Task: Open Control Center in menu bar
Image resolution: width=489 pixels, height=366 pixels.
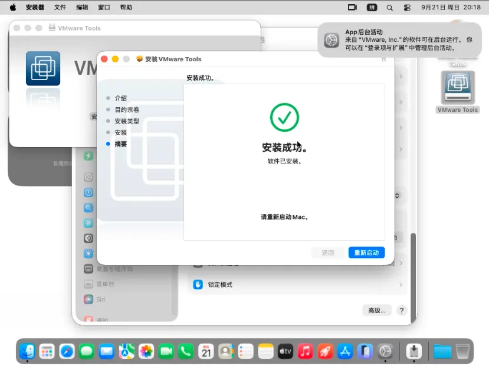Action: click(x=407, y=8)
